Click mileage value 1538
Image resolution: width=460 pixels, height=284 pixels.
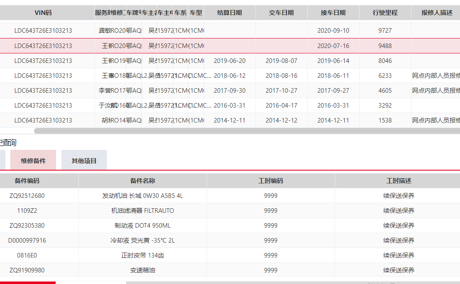click(385, 120)
